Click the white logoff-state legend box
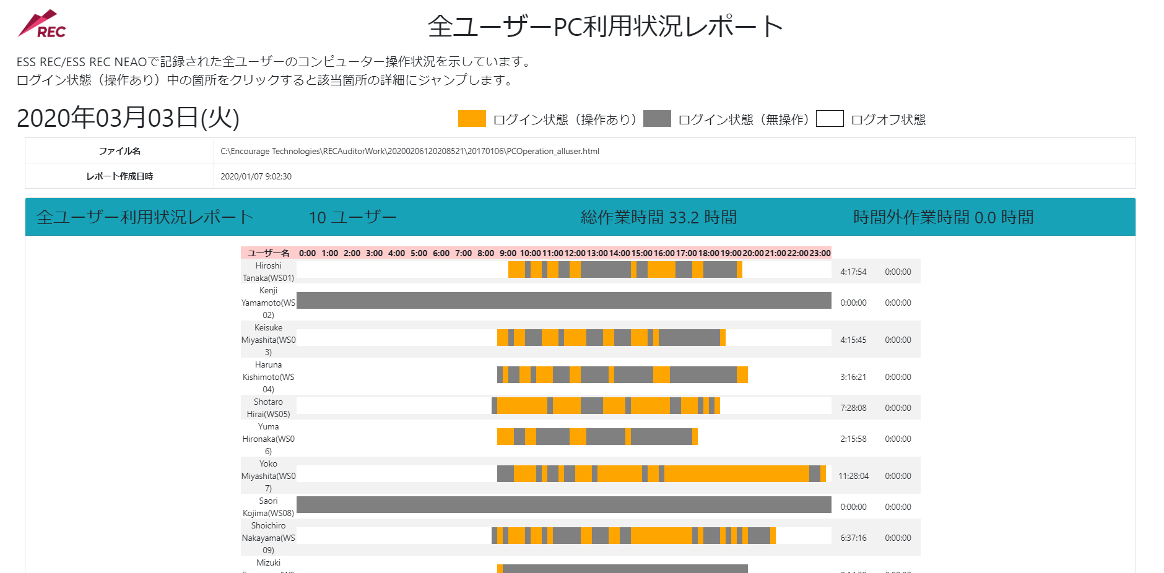The height and width of the screenshot is (573, 1164). (830, 118)
